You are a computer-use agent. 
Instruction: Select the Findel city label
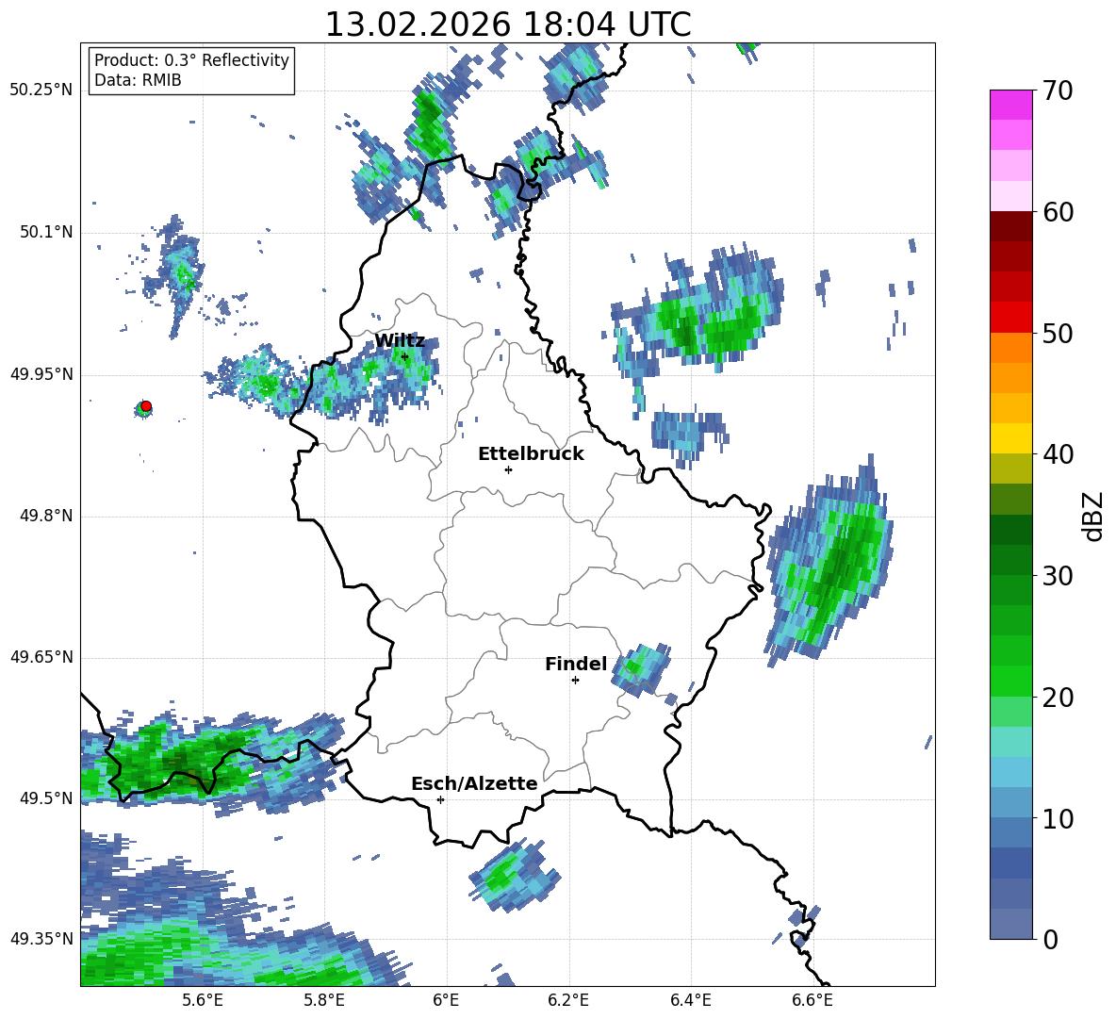click(x=576, y=664)
